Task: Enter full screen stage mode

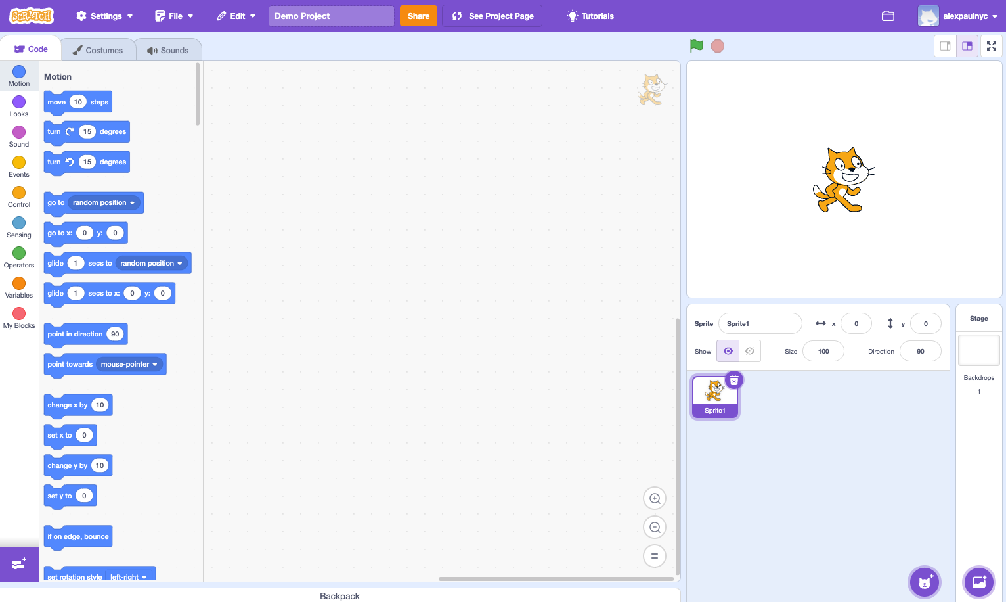Action: pyautogui.click(x=991, y=46)
